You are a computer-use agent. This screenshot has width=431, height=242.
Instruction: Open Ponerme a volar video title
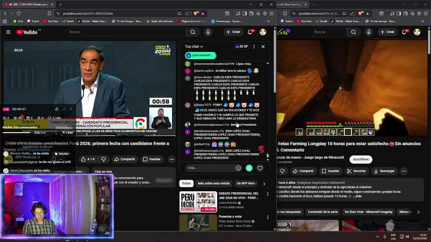(230, 217)
